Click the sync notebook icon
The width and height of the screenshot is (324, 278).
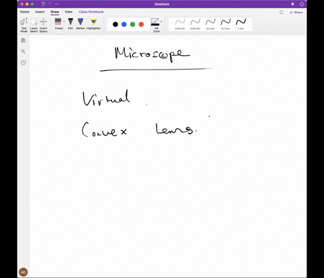[x=281, y=12]
